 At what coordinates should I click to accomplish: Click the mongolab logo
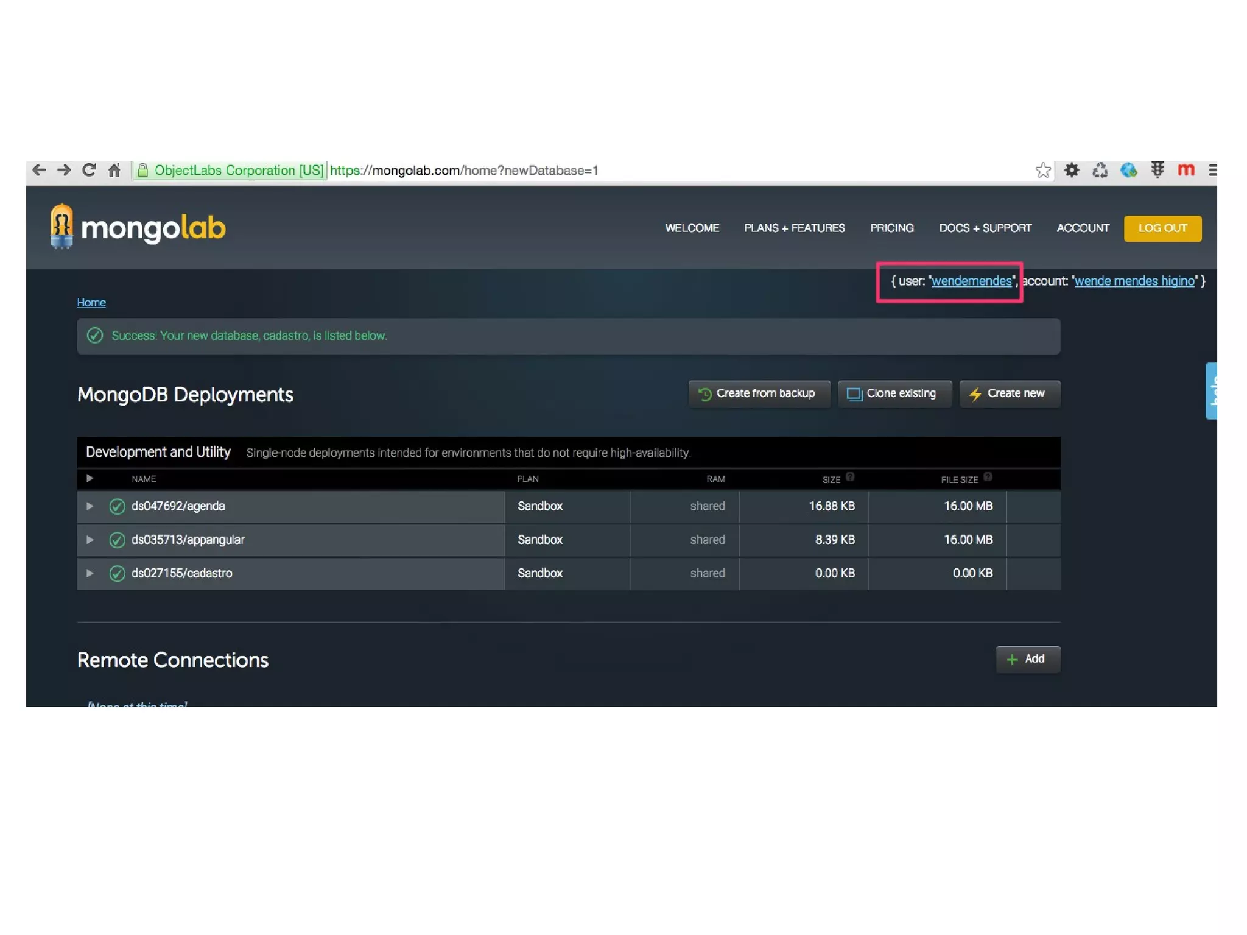(x=139, y=227)
